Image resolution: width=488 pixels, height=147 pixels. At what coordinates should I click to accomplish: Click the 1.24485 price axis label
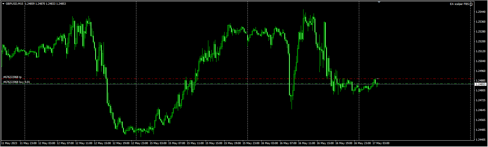[x=481, y=130]
